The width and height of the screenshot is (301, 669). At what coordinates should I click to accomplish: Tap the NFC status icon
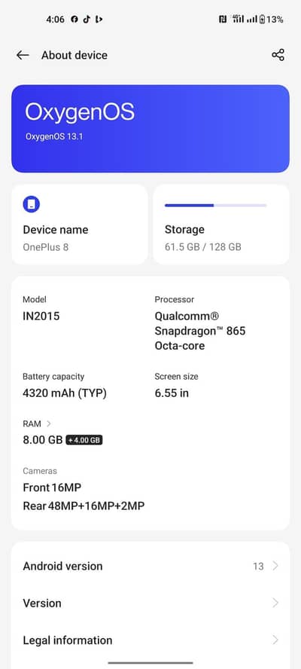click(x=223, y=19)
